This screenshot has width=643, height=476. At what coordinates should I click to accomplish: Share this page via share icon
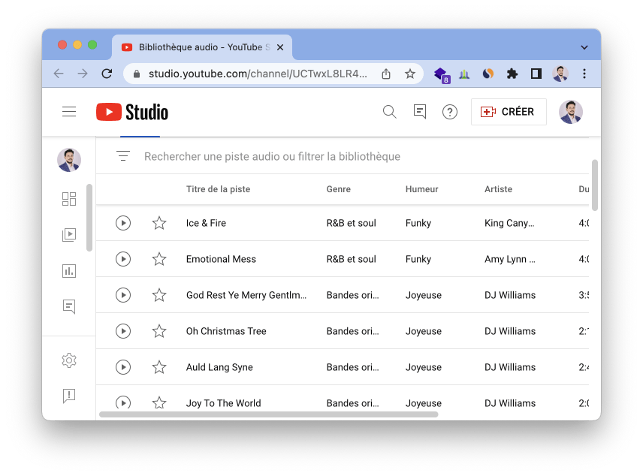point(386,74)
